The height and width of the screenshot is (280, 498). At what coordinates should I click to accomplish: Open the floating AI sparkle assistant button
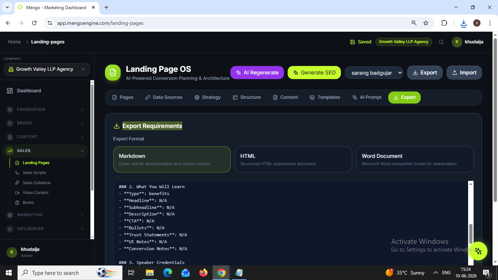tap(478, 251)
